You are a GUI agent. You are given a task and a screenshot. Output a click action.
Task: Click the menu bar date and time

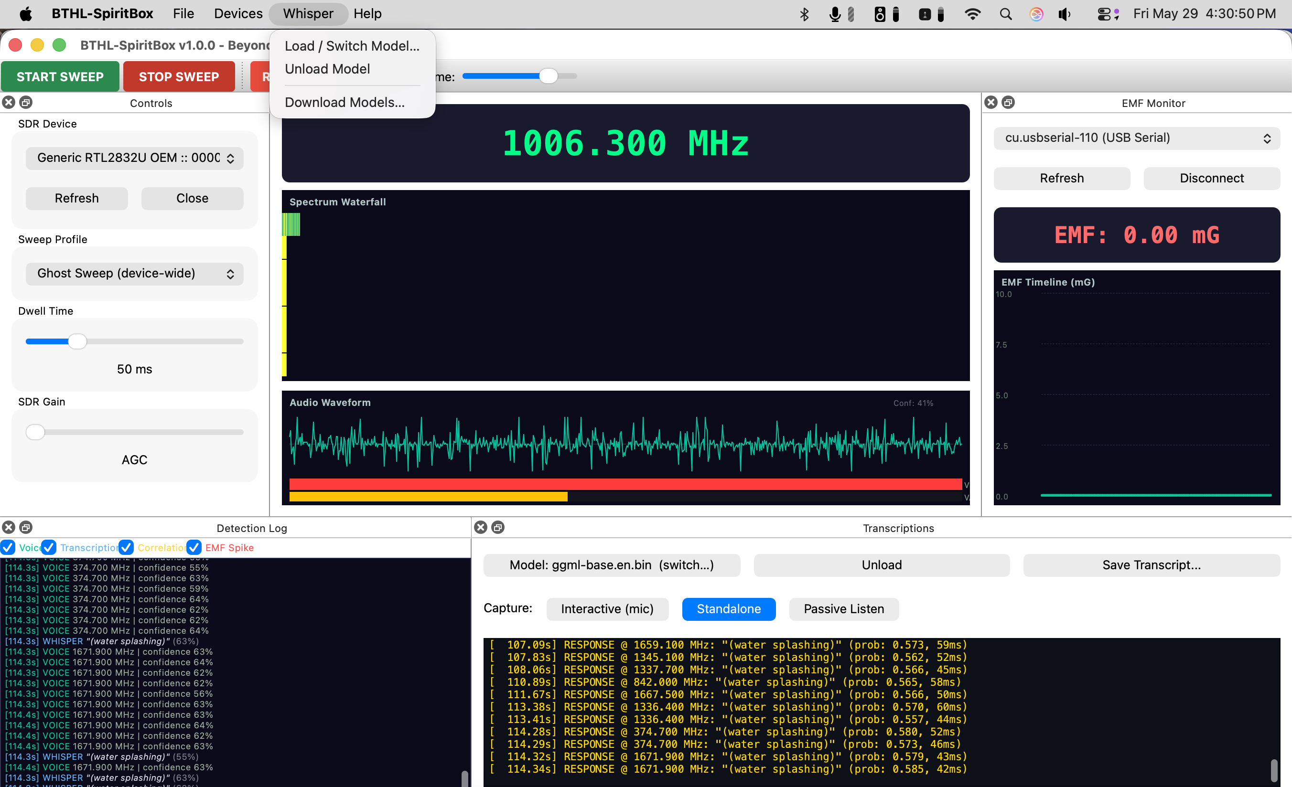pyautogui.click(x=1205, y=14)
